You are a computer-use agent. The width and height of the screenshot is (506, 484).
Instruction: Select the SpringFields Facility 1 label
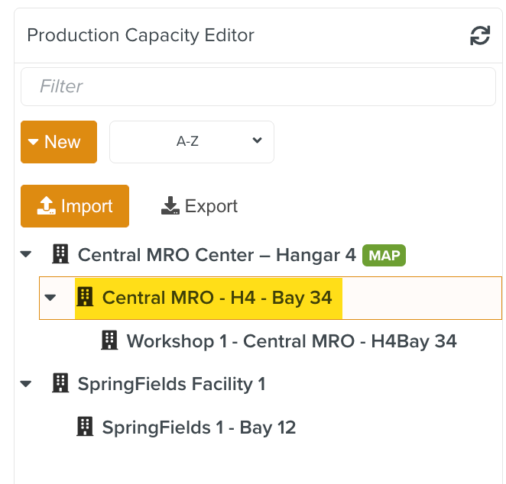(171, 383)
